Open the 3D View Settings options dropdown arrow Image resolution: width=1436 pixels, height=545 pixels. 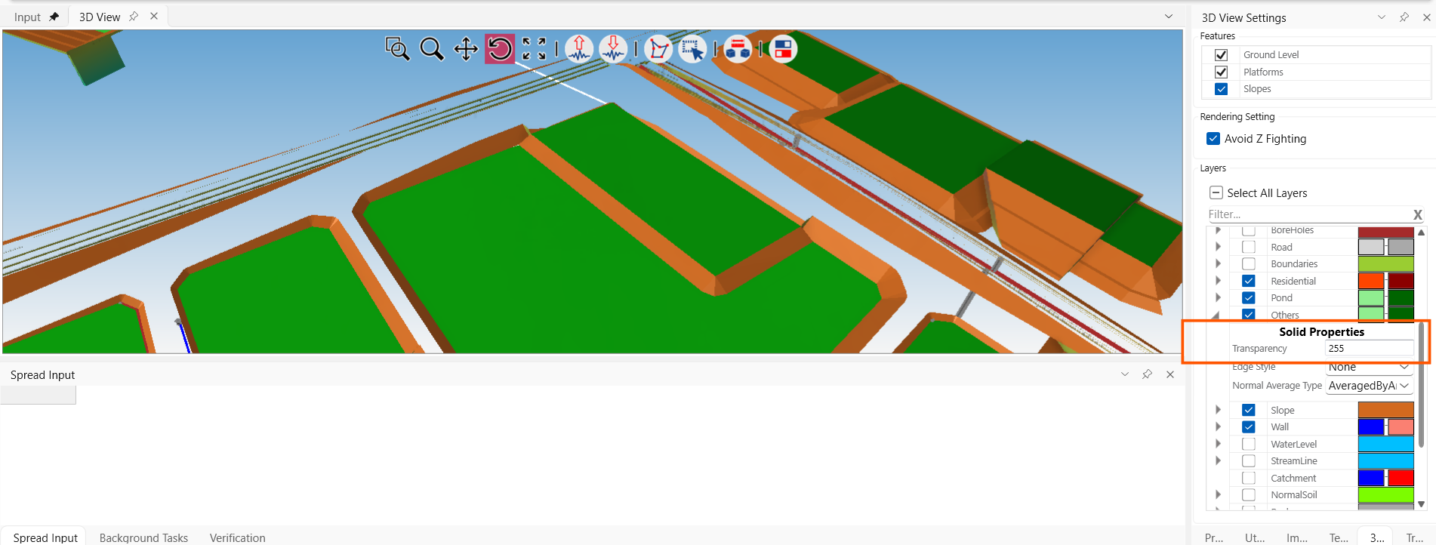point(1382,17)
